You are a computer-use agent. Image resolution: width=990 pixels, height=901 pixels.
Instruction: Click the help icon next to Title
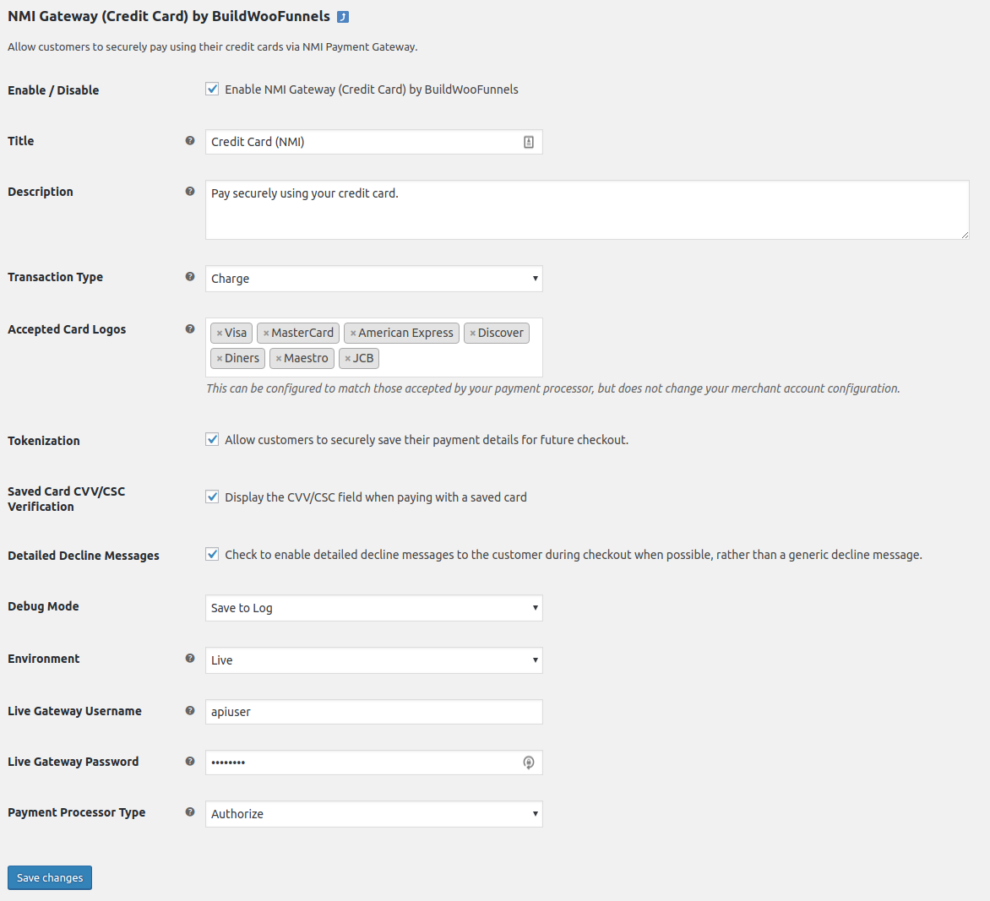[x=190, y=141]
